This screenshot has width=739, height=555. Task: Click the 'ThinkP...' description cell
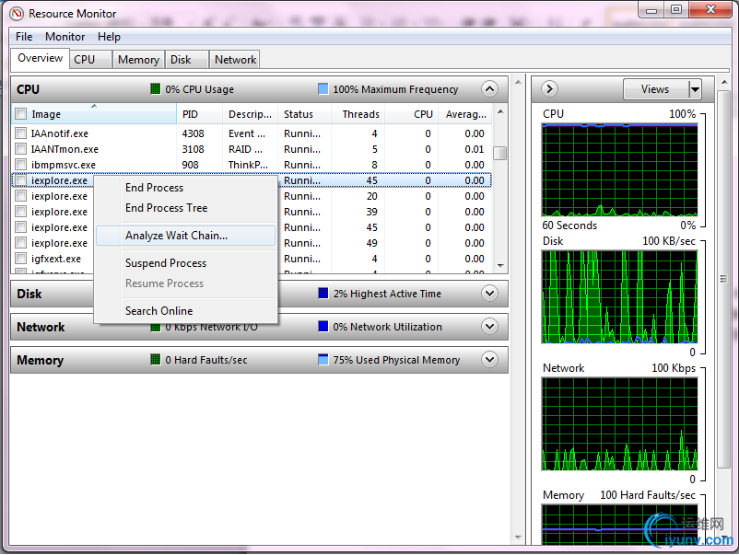tap(249, 165)
